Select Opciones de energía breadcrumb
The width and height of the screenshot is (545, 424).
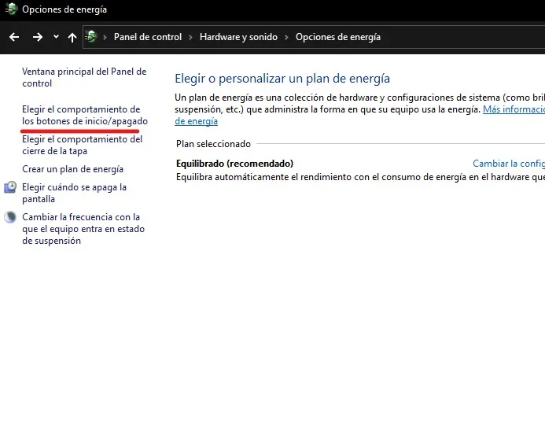click(338, 37)
